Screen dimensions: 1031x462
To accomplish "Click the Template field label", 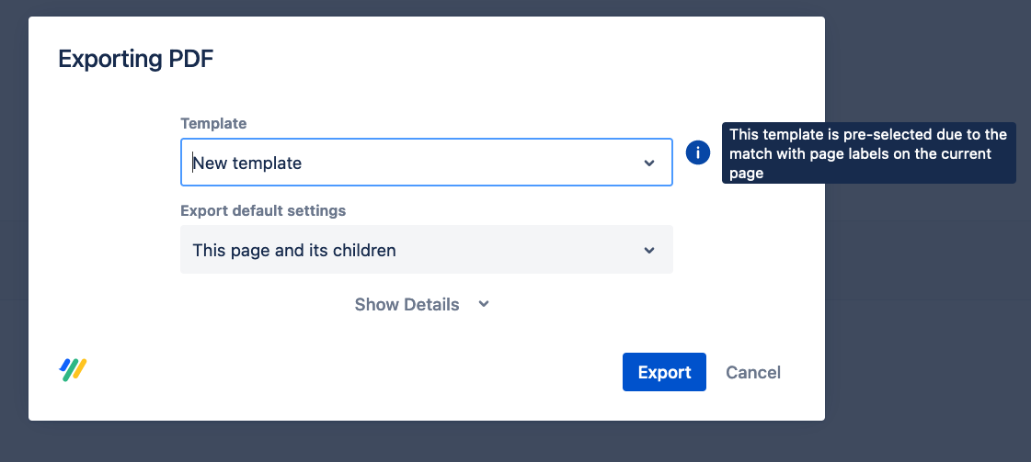I will click(213, 123).
